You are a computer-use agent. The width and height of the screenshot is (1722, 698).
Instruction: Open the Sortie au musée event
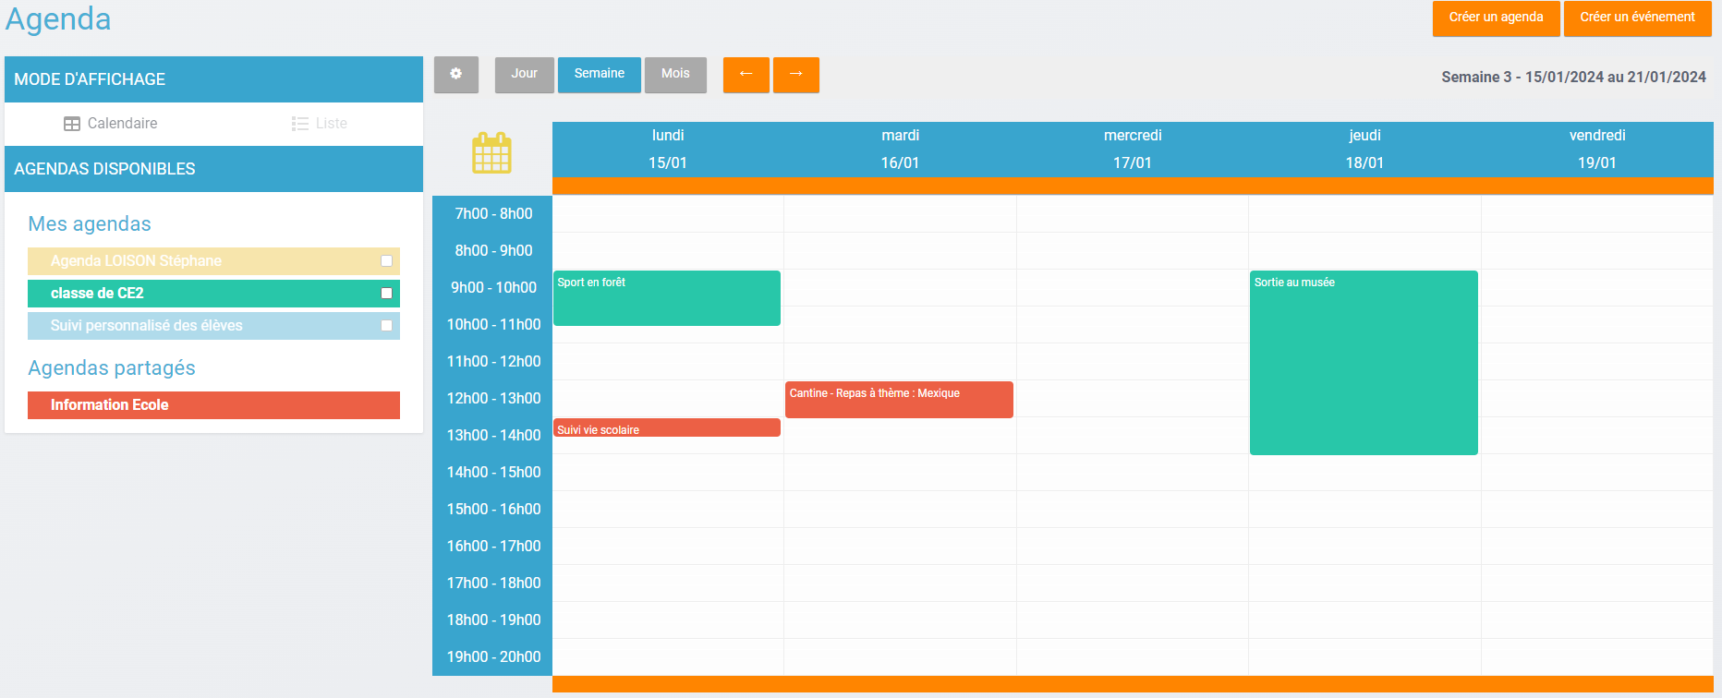[x=1363, y=362]
